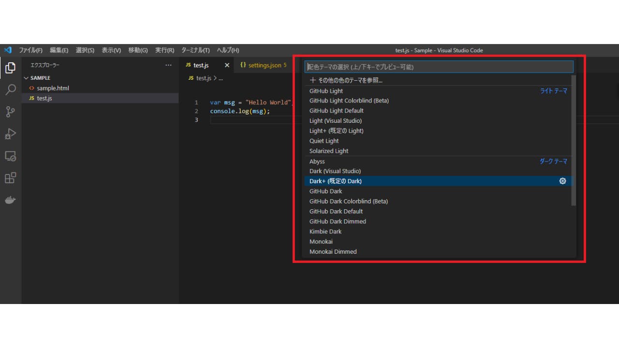Select GitHub Light theme
619x348 pixels.
[x=438, y=91]
